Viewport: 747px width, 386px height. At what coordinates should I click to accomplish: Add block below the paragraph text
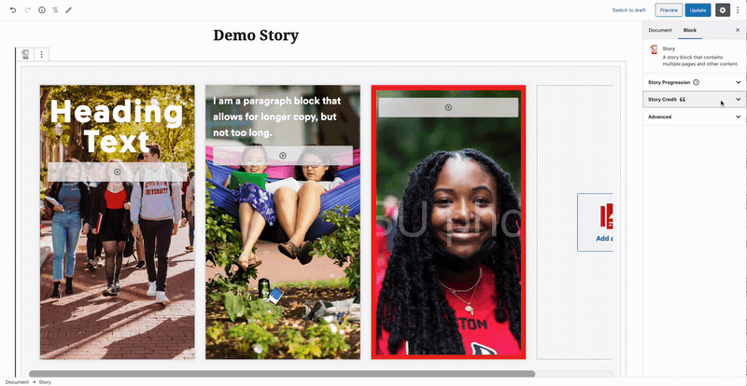point(283,156)
